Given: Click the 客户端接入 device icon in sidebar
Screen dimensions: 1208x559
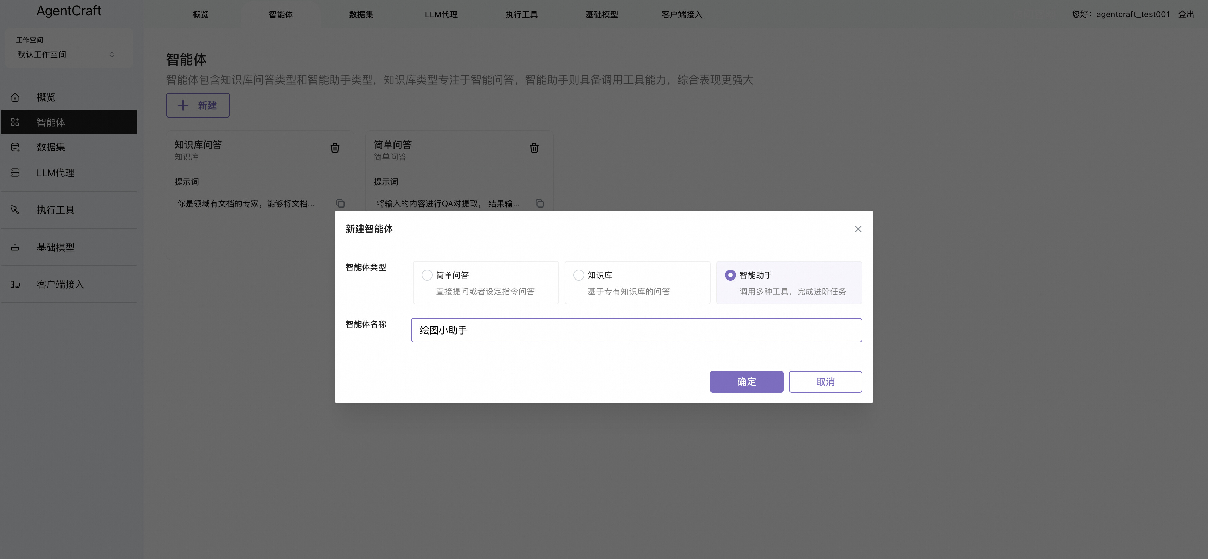Looking at the screenshot, I should [15, 284].
